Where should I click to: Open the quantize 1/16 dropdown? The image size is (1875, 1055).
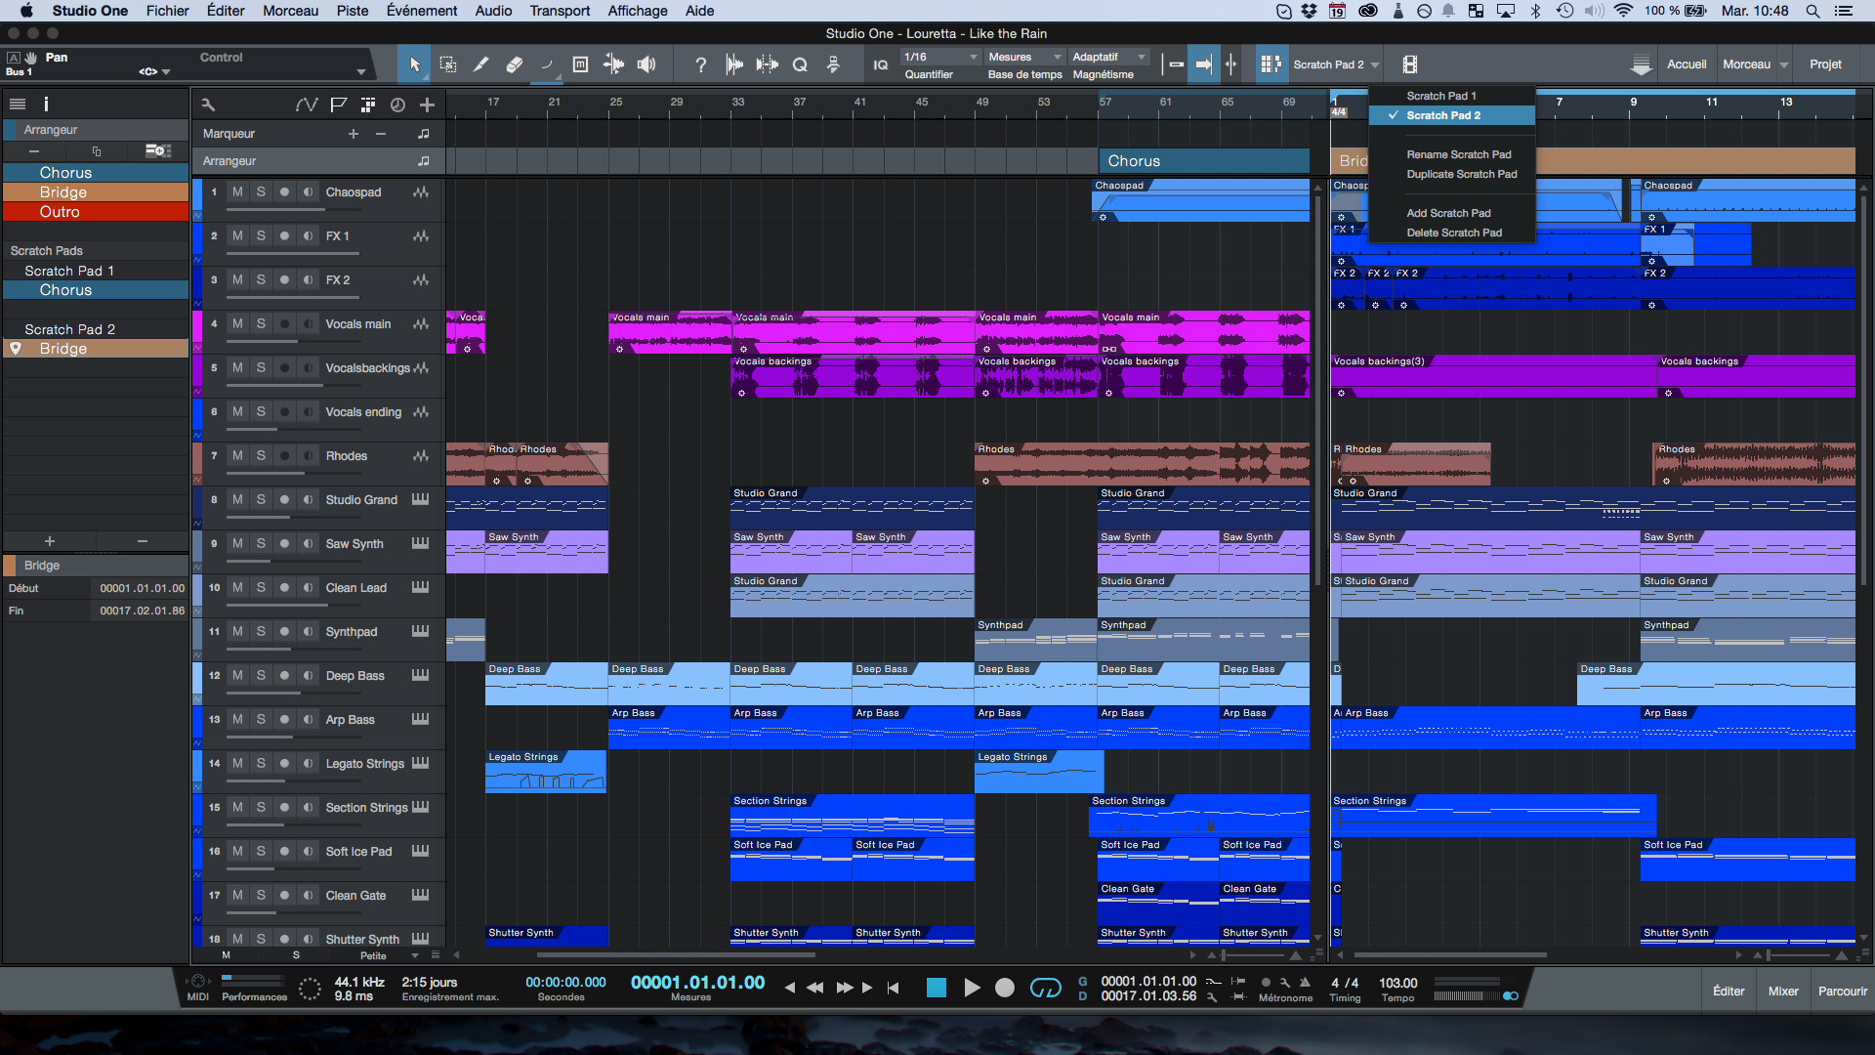(x=940, y=57)
